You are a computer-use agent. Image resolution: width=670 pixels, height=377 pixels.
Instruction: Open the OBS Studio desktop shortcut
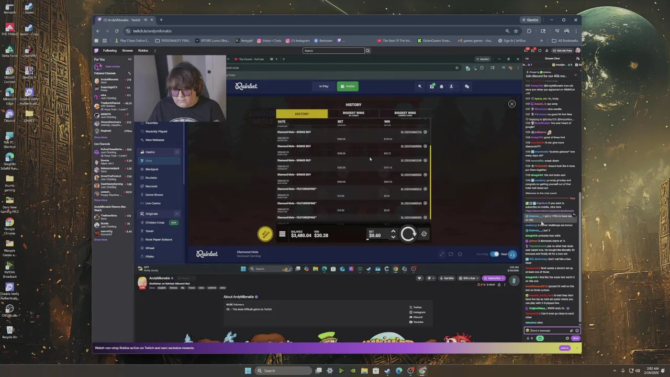pos(9,310)
